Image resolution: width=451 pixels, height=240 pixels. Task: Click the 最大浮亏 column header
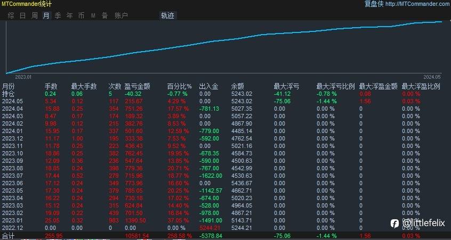[x=286, y=86]
